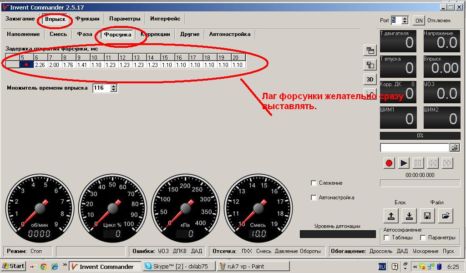
Task: Upload block to ECU icon
Action: pos(391,216)
